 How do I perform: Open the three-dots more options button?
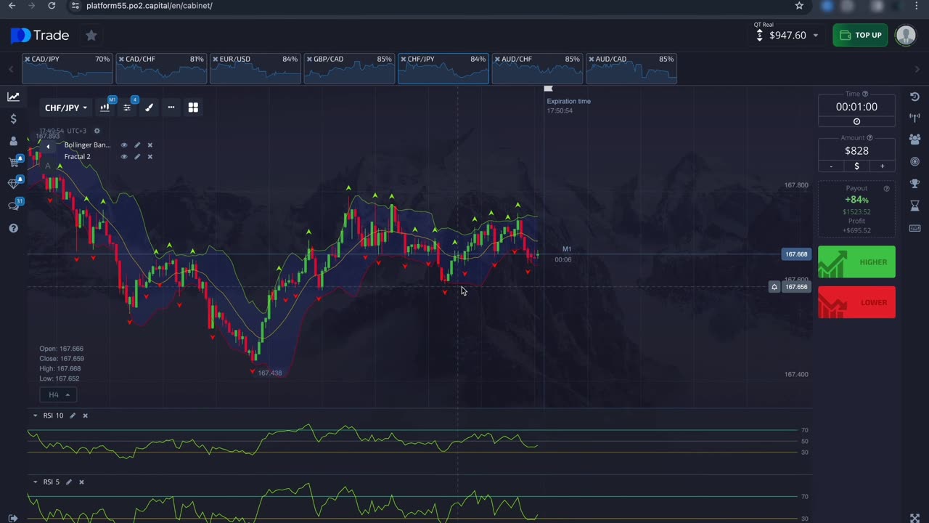click(171, 108)
